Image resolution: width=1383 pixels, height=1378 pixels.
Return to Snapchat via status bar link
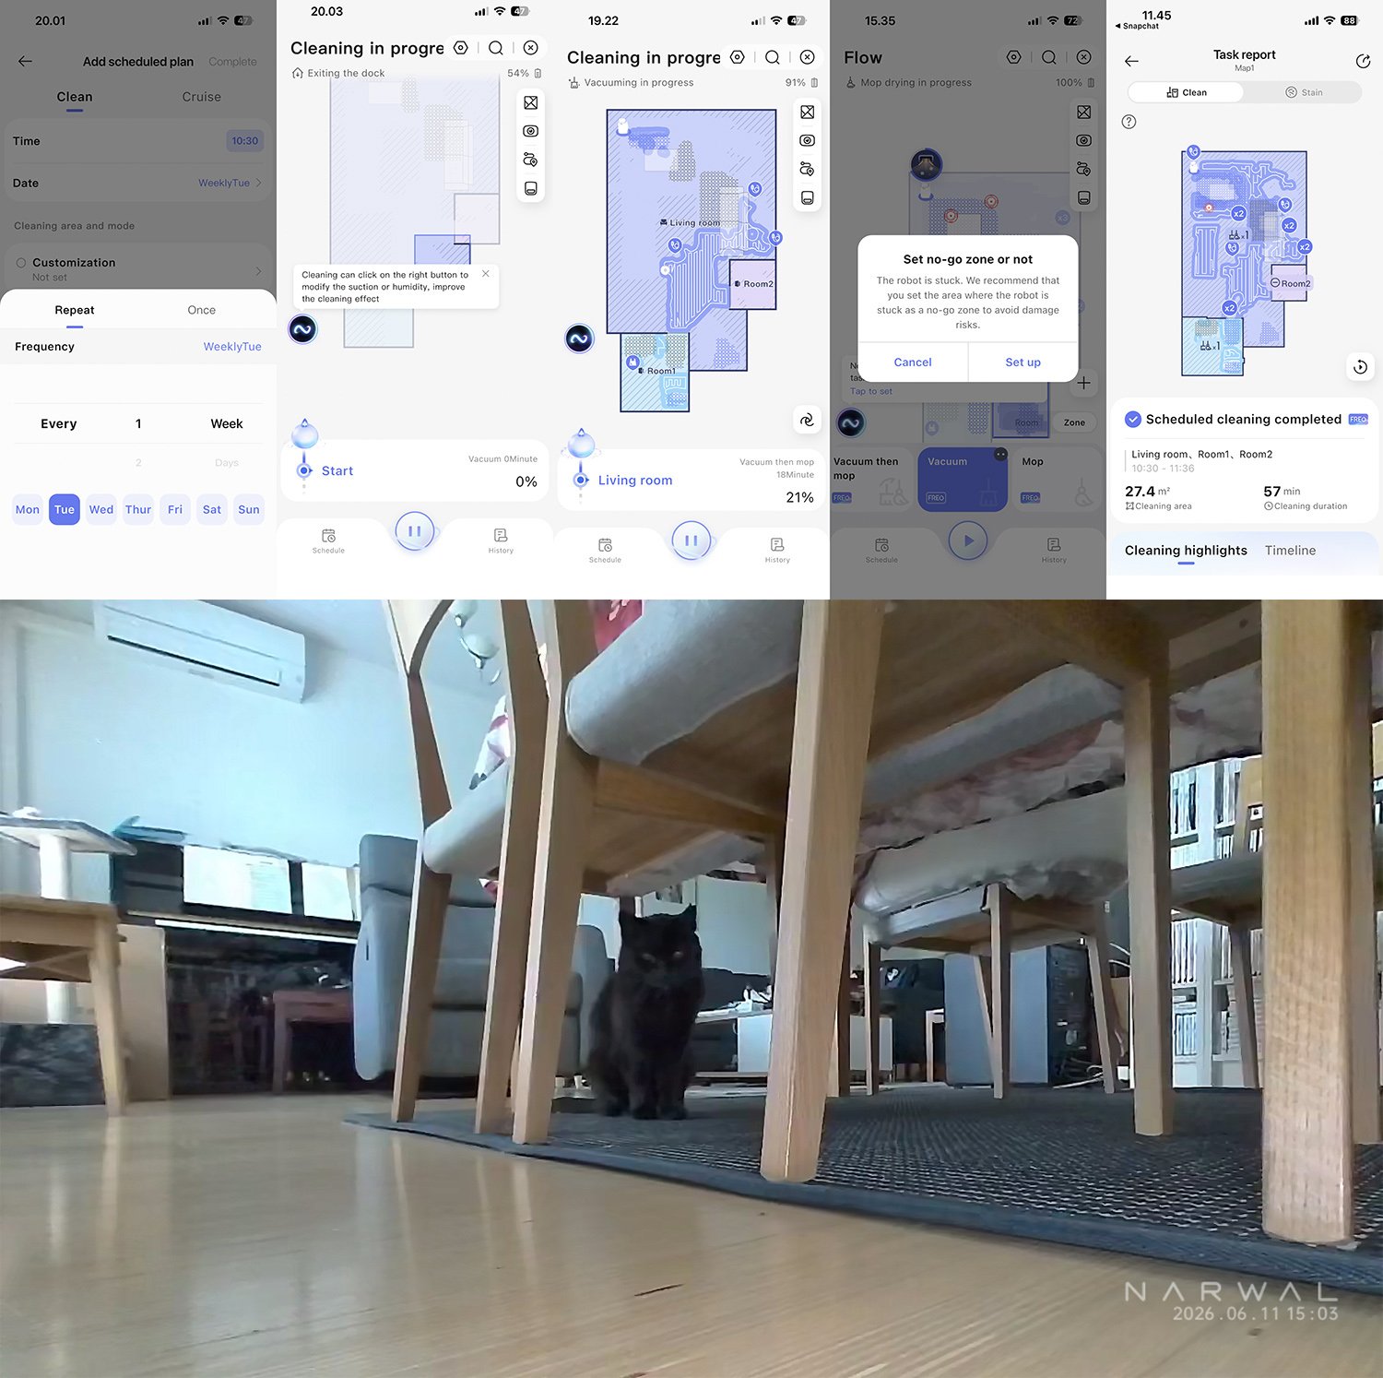click(1137, 26)
